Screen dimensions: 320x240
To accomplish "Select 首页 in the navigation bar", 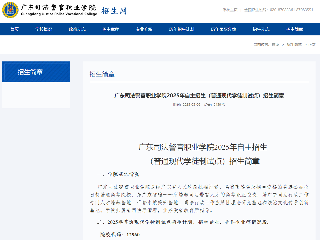I will point(14,29).
